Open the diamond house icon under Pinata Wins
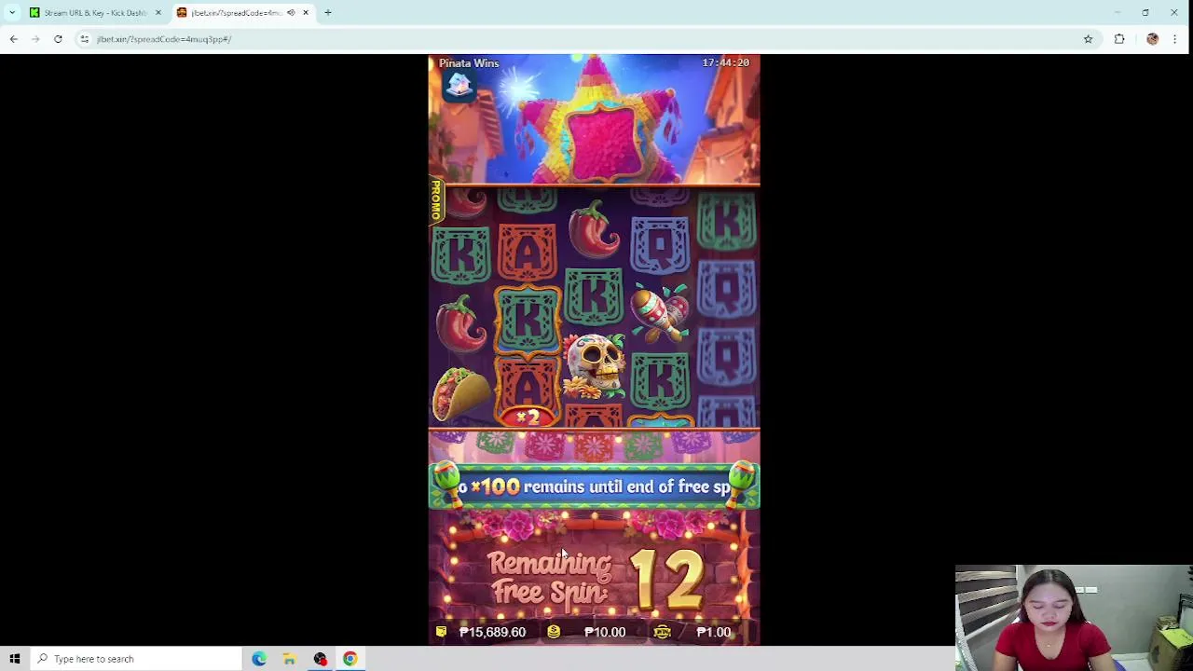This screenshot has width=1193, height=671. pyautogui.click(x=459, y=85)
